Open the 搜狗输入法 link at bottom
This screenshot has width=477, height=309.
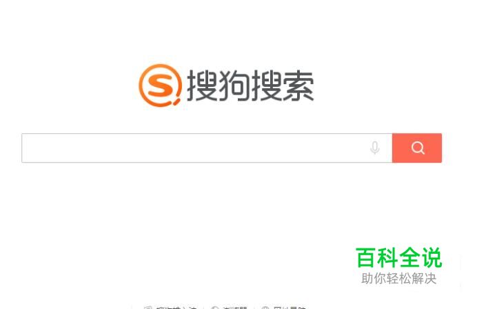[x=176, y=308]
